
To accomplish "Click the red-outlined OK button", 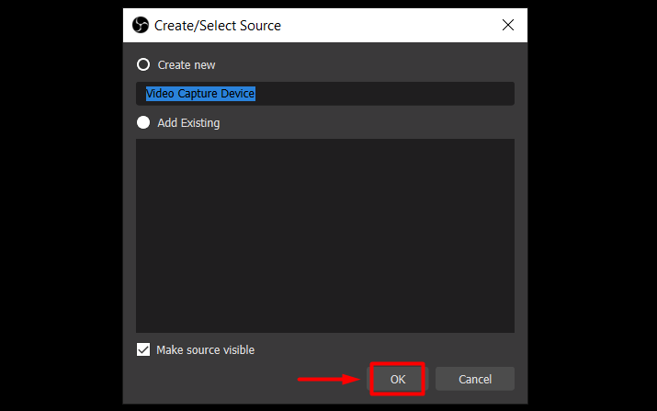I will tap(397, 379).
